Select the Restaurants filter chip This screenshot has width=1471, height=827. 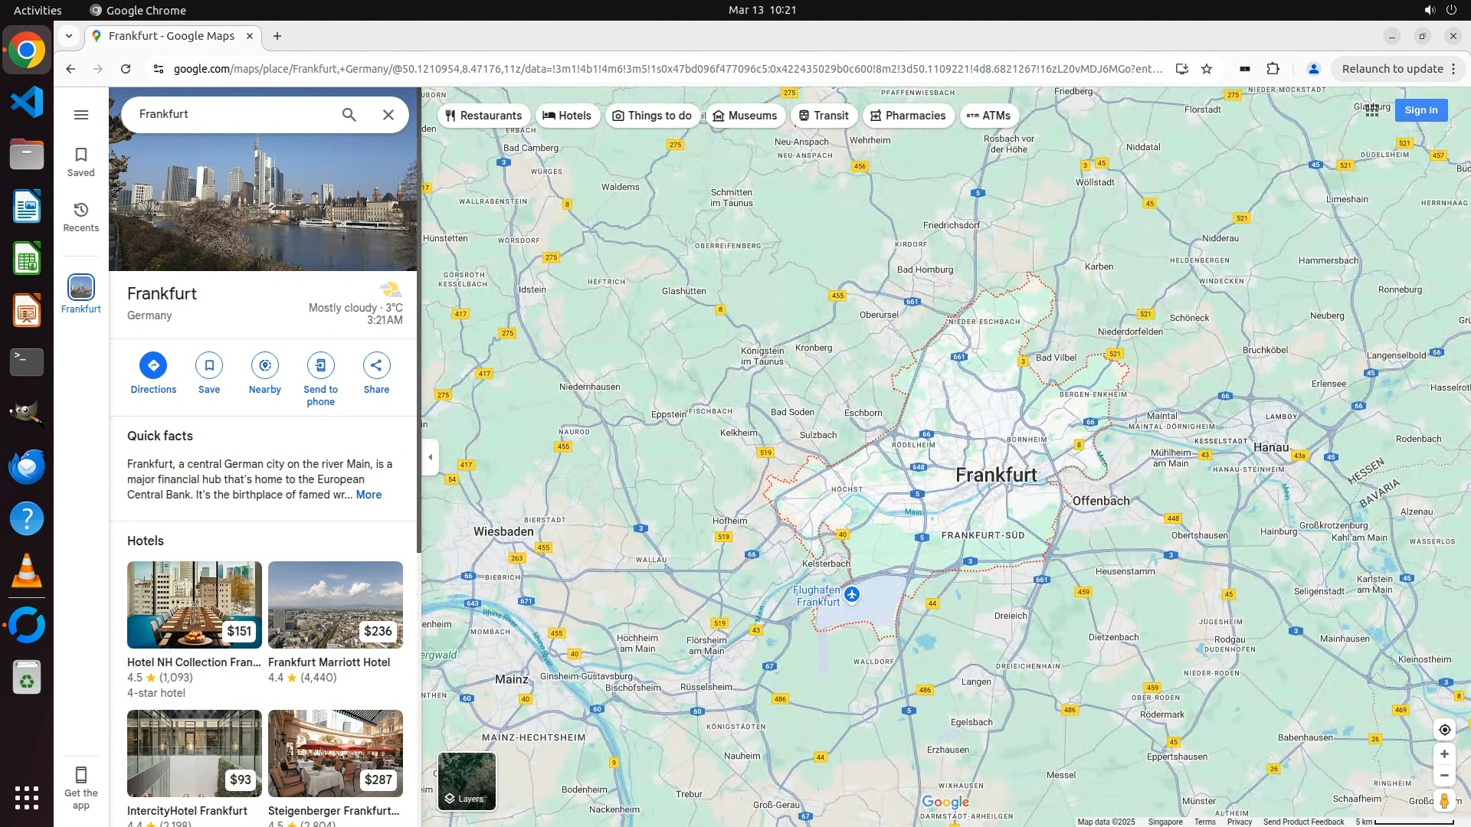point(483,116)
